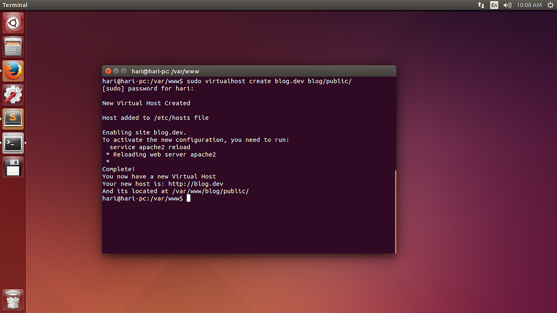Screen dimensions: 557x313
Task: Open the File Manager archive-drawer icon
Action: [13, 46]
